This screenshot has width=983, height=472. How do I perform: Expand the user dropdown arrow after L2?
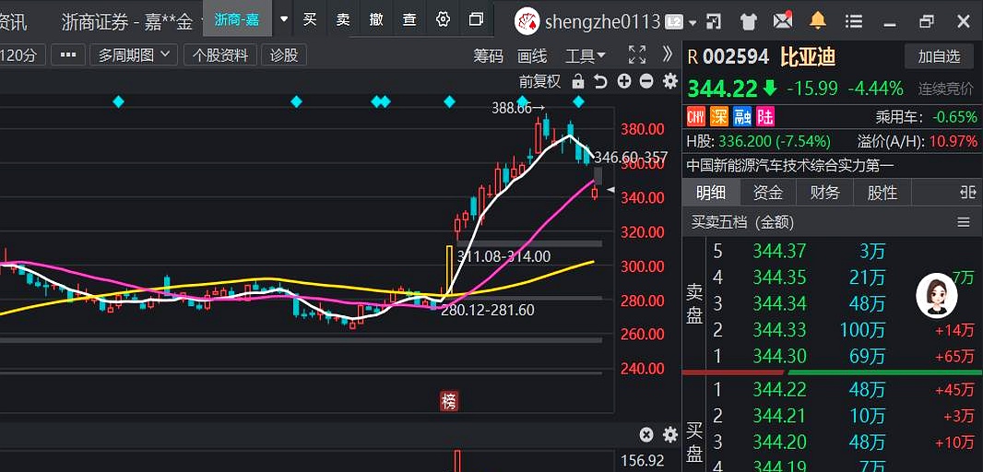point(693,23)
